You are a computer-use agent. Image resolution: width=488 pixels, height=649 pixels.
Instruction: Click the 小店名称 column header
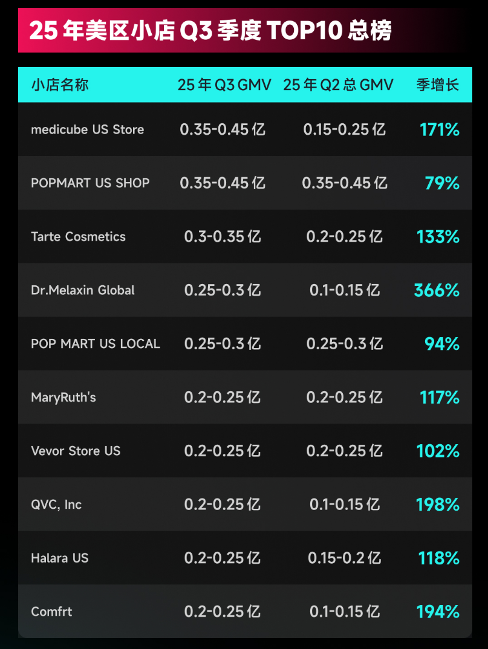point(60,85)
